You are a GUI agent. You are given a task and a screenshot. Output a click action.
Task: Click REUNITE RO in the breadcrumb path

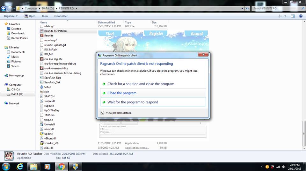click(66, 9)
